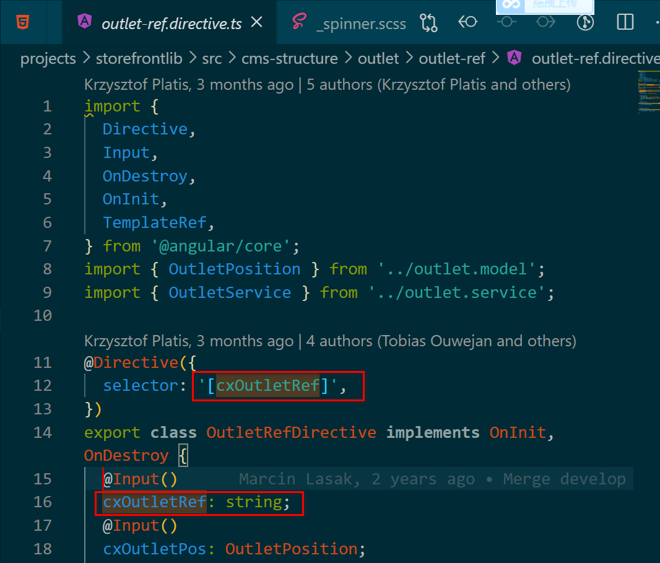
Task: Click line number 11 in the gutter
Action: pyautogui.click(x=43, y=362)
